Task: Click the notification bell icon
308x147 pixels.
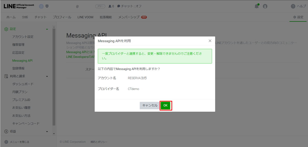Action: click(257, 6)
